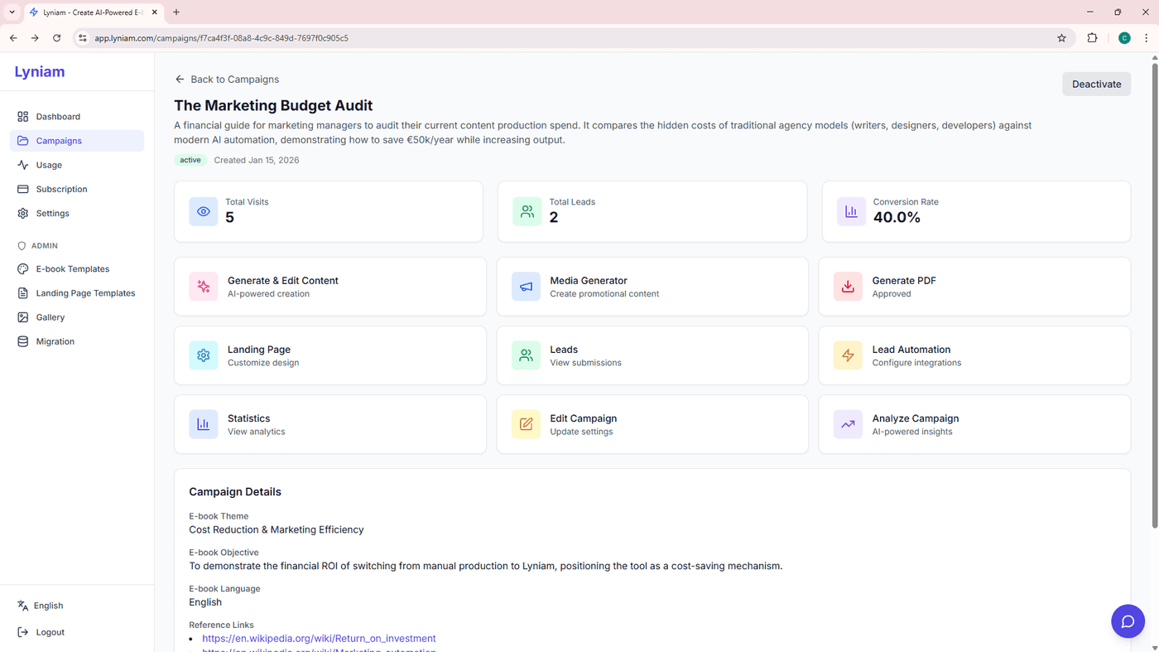Select the Generate PDF download icon

(847, 286)
